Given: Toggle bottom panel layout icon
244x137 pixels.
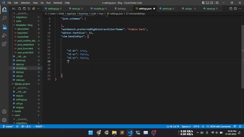Looking at the screenshot, I should pos(207,3).
